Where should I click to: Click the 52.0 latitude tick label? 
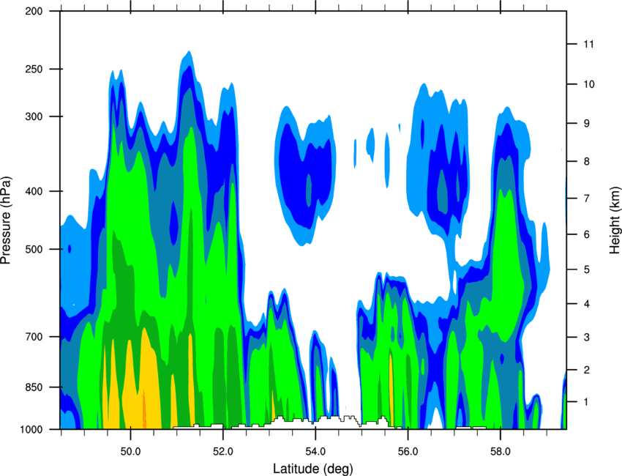pos(223,452)
